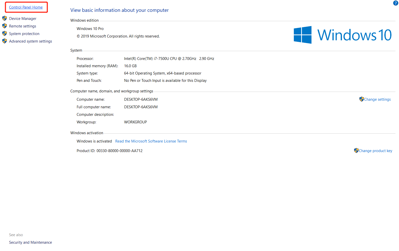The height and width of the screenshot is (251, 399).
Task: Click the 'Computer name, domain, and workgroup settings' header
Action: click(x=112, y=91)
